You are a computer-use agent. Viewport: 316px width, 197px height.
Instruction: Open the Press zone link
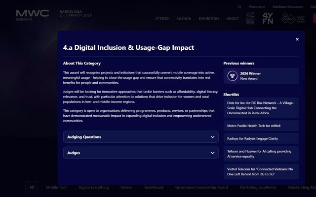257,7
